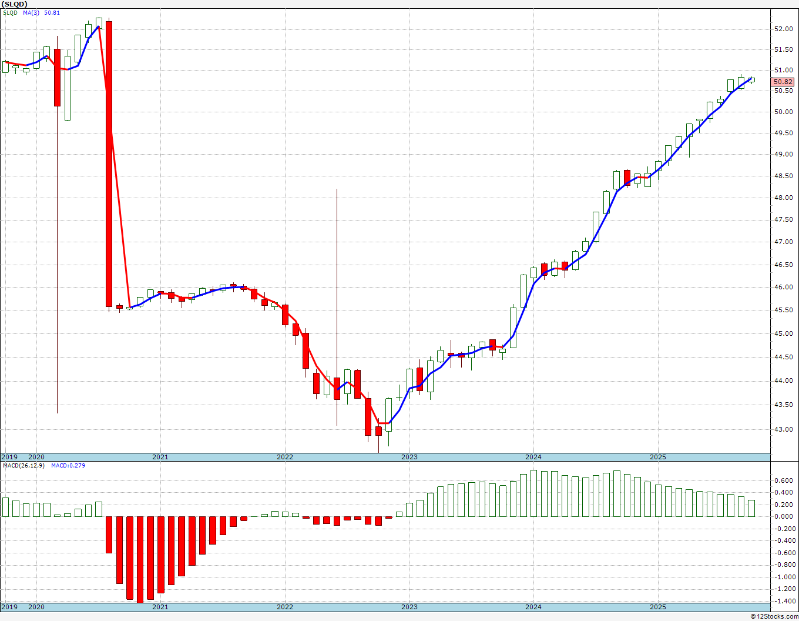
Task: Click the 43.50 price axis label
Action: [783, 405]
